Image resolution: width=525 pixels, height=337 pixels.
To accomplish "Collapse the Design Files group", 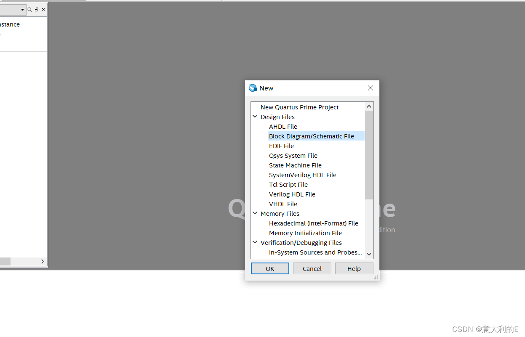I will coord(255,117).
